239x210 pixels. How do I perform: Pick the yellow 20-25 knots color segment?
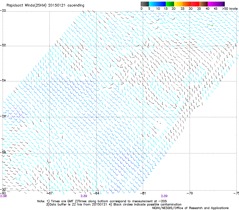(178, 4)
